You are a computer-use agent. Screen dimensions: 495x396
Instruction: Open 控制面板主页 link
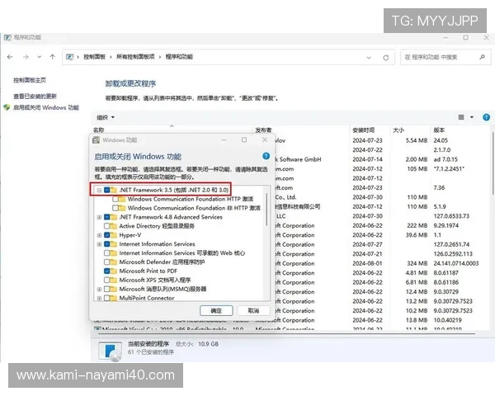pyautogui.click(x=30, y=80)
